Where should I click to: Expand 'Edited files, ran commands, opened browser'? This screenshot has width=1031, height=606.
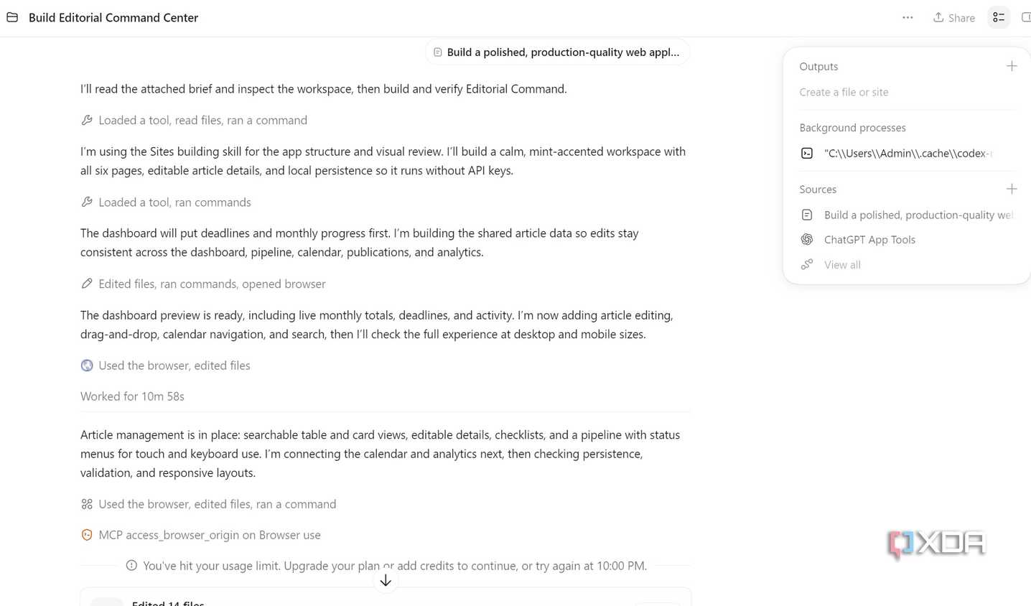pos(203,284)
